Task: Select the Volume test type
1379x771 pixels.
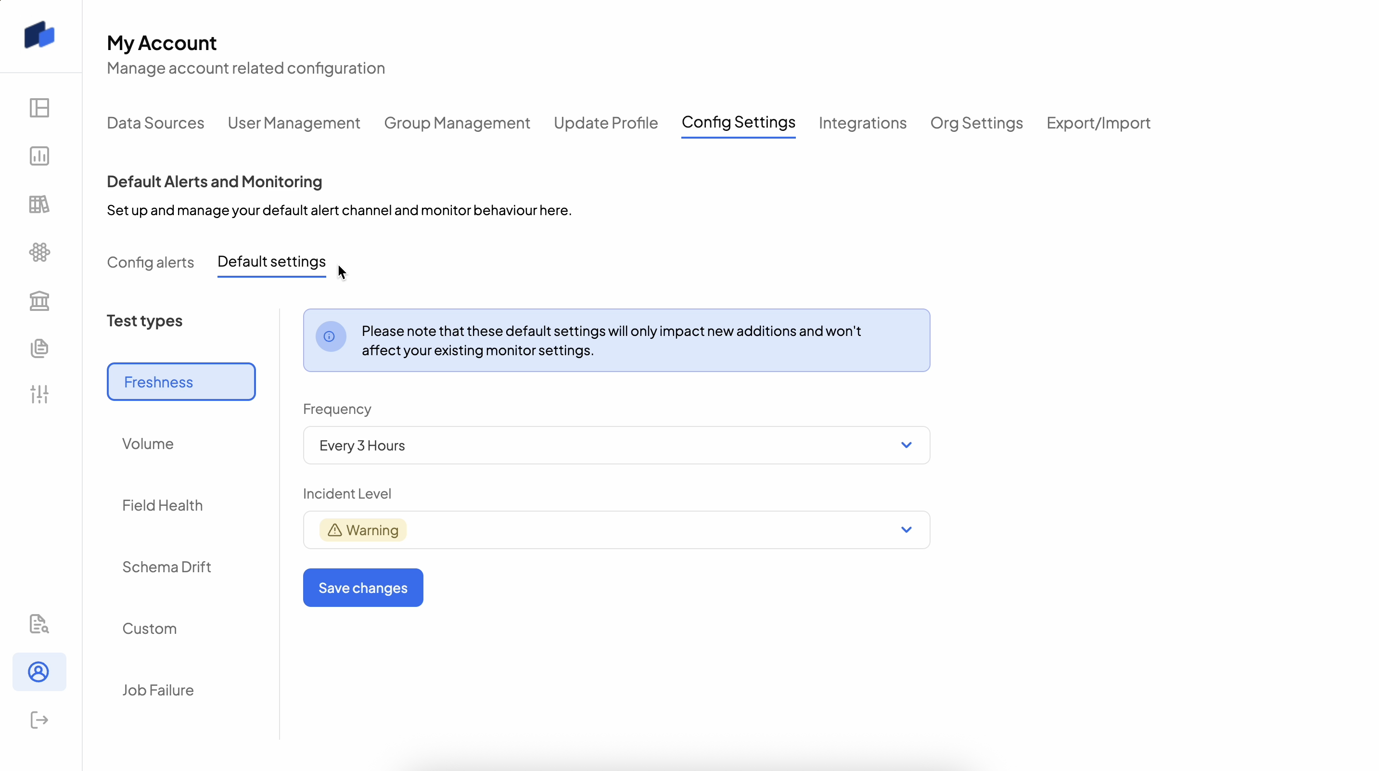Action: pyautogui.click(x=148, y=444)
